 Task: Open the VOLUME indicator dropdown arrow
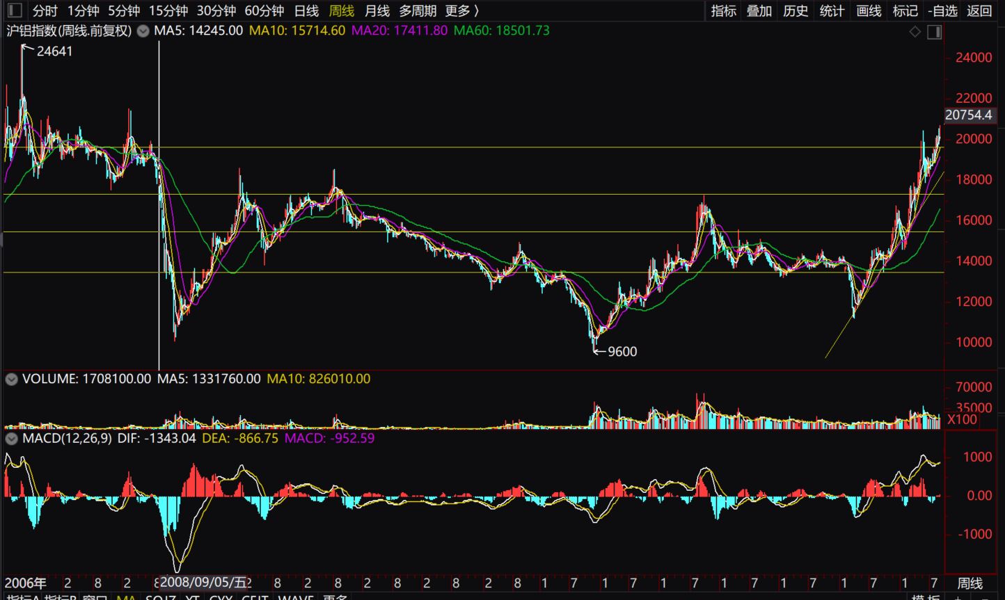tap(12, 379)
